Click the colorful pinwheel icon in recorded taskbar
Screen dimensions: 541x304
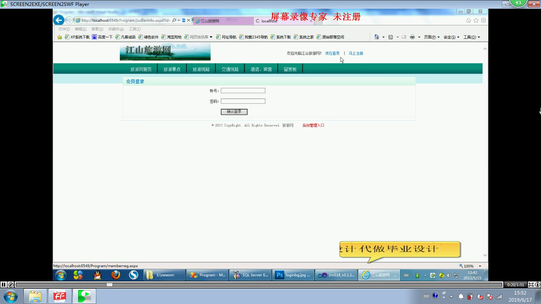point(78,275)
